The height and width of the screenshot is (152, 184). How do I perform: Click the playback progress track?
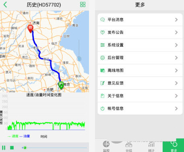[54, 148]
